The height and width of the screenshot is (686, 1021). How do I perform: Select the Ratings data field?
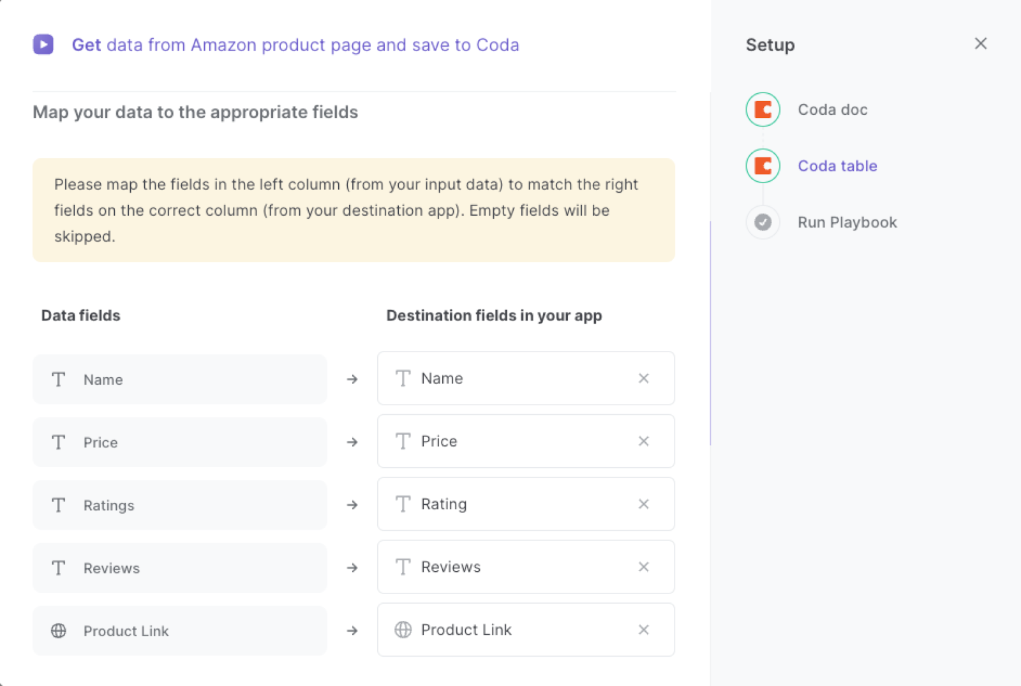pos(180,505)
